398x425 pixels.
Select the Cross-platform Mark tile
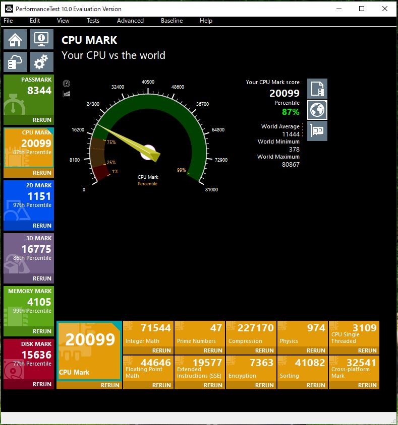click(x=354, y=369)
